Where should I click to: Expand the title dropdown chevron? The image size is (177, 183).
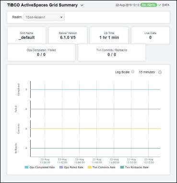82,5
